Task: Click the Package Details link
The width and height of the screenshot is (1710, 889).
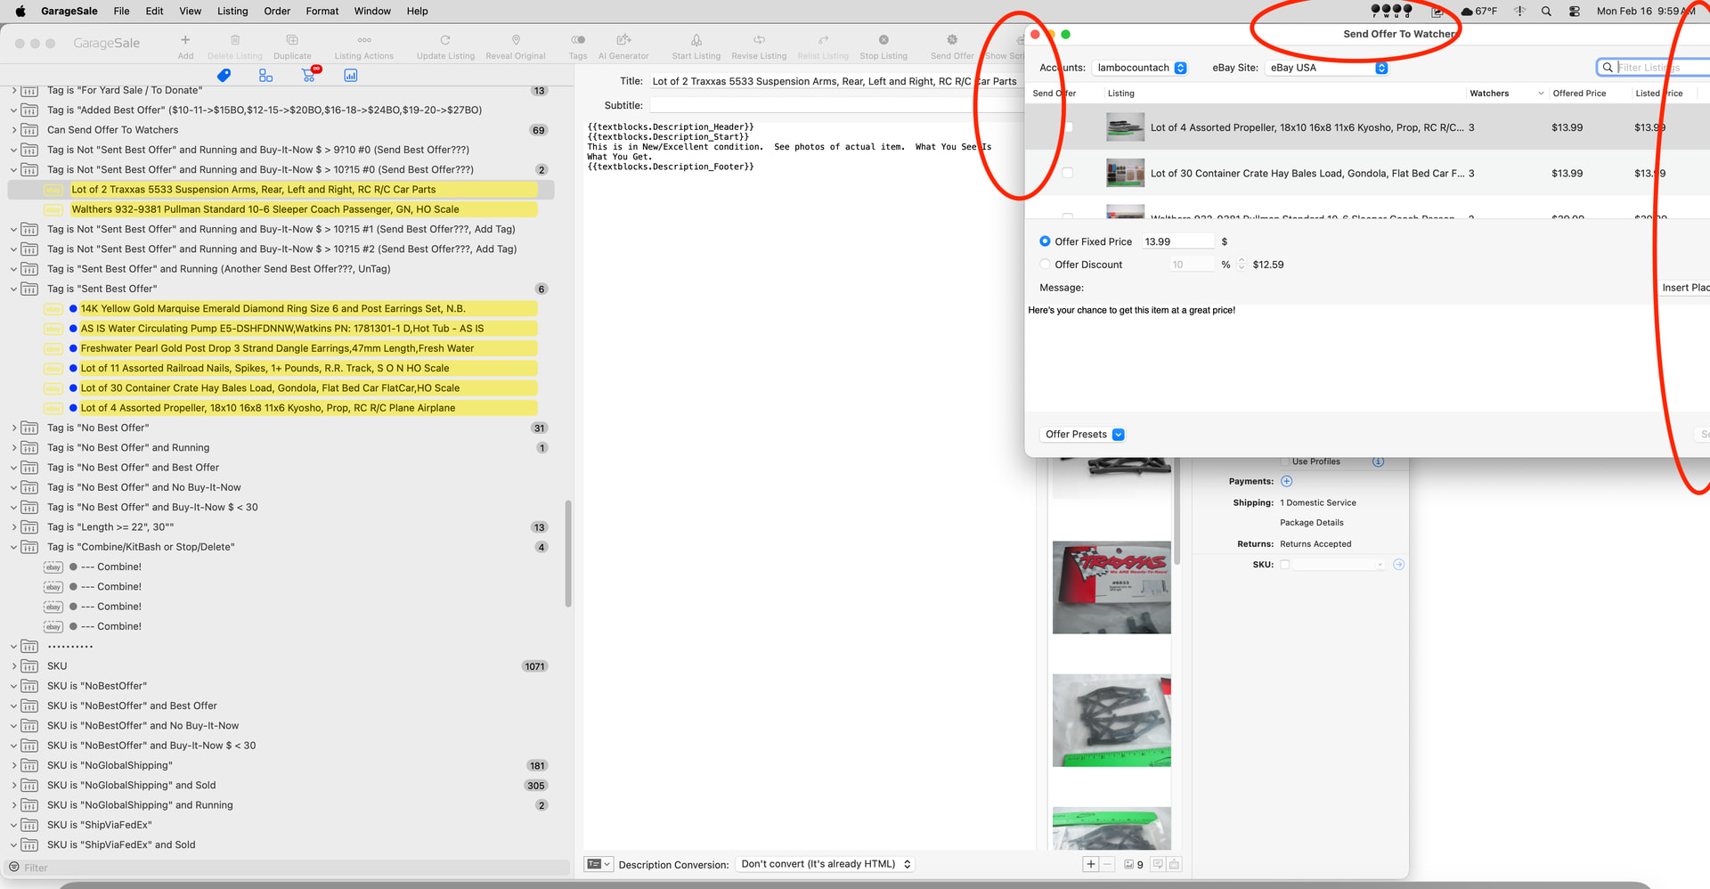Action: click(x=1311, y=523)
